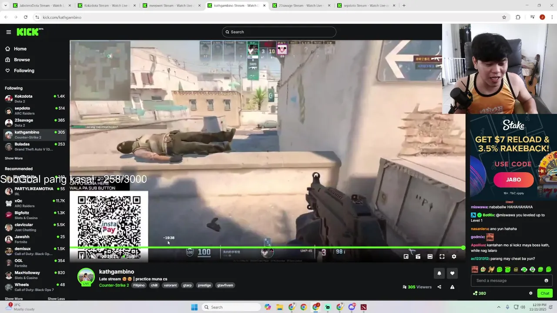Image resolution: width=557 pixels, height=313 pixels.
Task: Pause the stream video
Action: [x=81, y=256]
